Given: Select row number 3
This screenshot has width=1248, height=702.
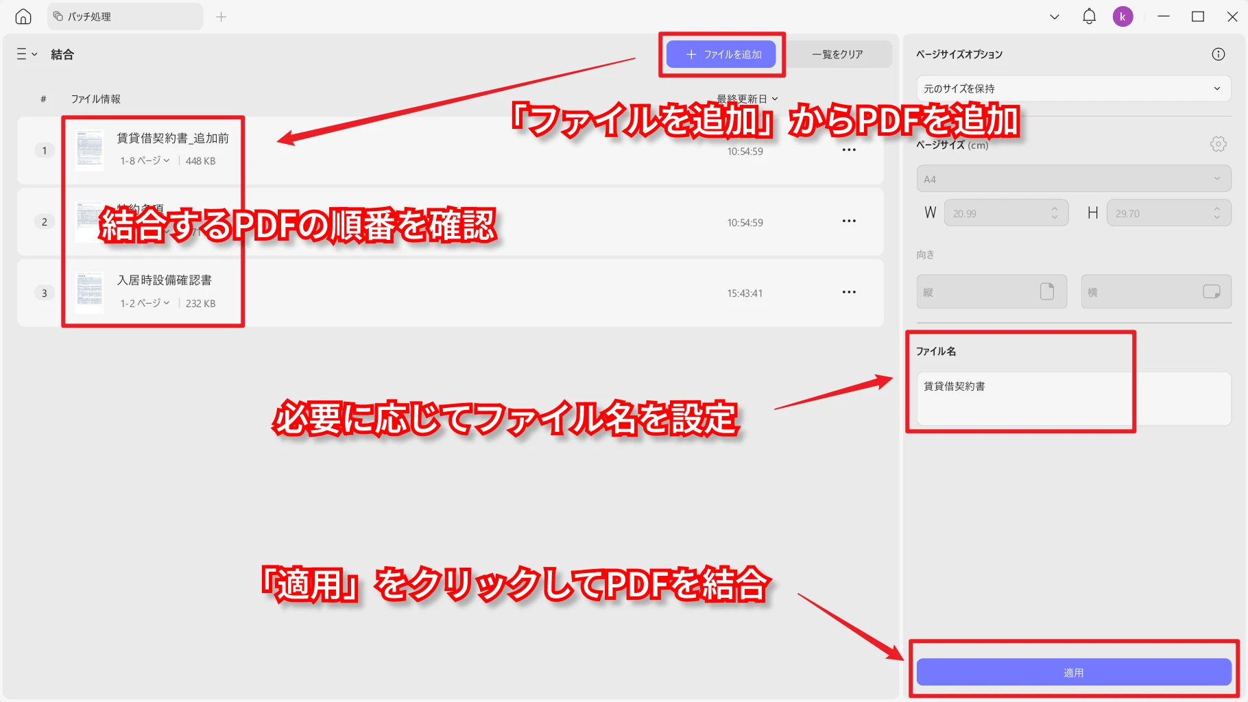Looking at the screenshot, I should 45,293.
